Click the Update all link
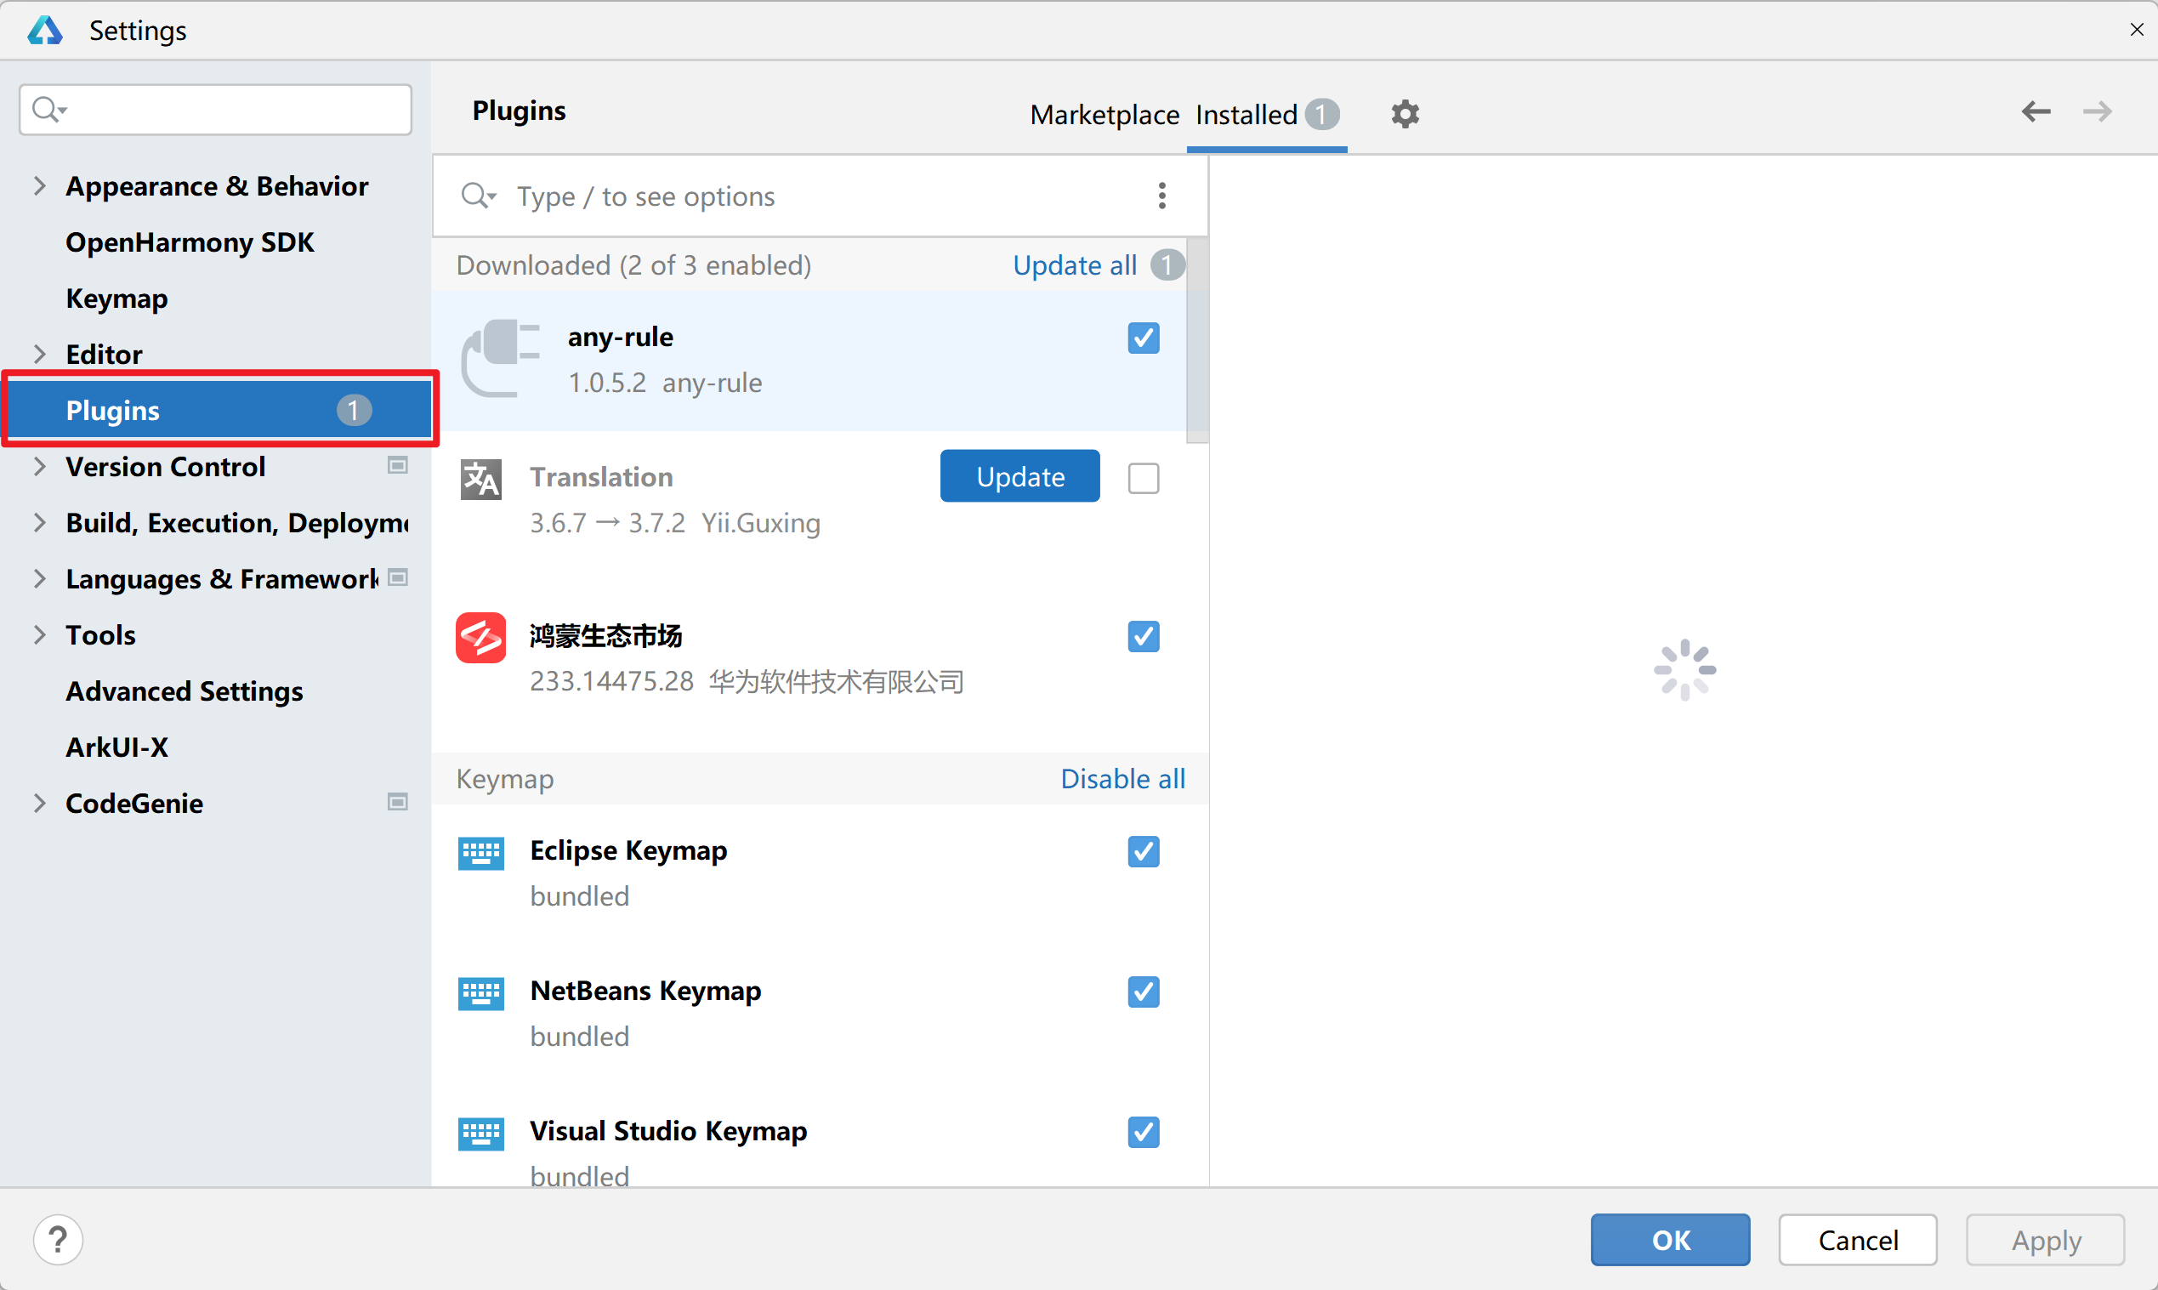 (1074, 265)
